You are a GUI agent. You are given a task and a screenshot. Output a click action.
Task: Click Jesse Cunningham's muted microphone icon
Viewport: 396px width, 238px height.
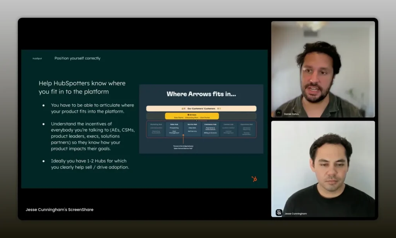tap(278, 212)
